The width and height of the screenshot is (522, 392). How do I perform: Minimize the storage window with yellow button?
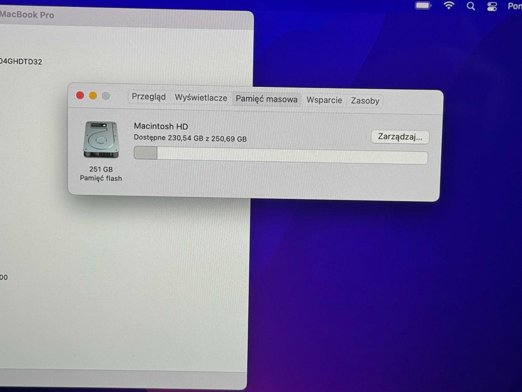[x=93, y=96]
